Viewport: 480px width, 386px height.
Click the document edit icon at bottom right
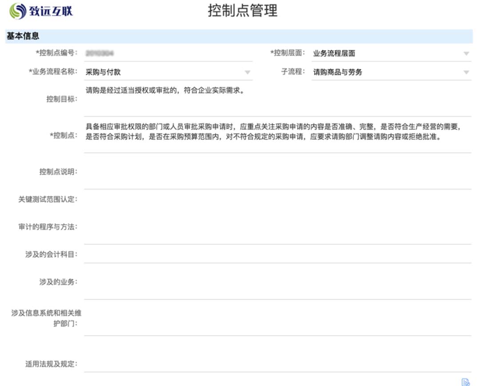(x=465, y=382)
